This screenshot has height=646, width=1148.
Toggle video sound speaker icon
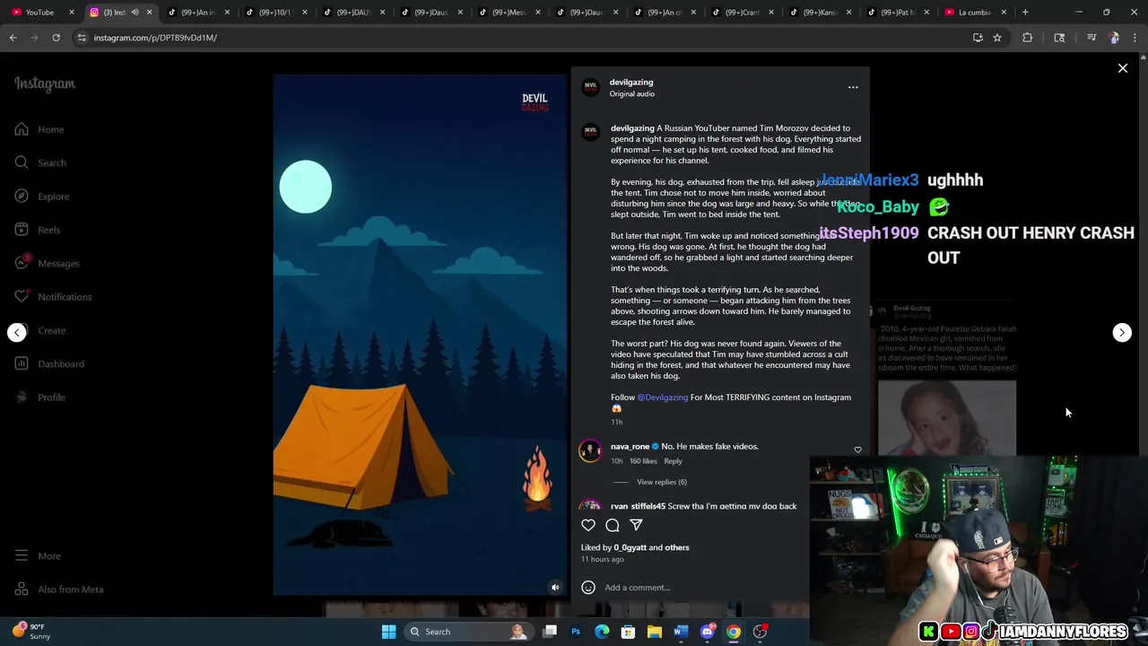pyautogui.click(x=555, y=588)
